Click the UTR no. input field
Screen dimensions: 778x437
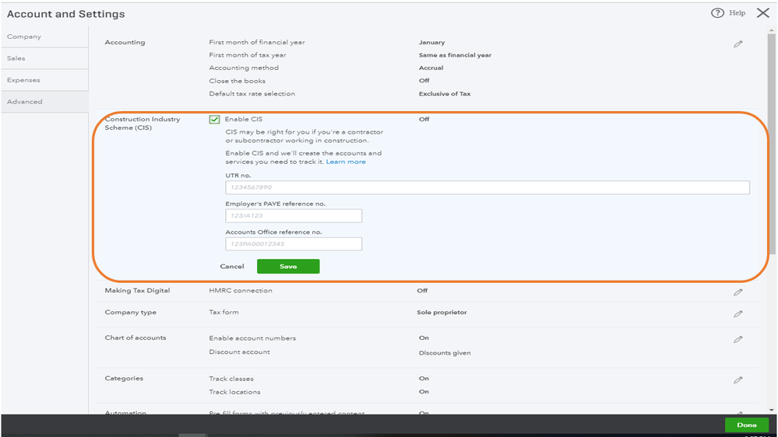pyautogui.click(x=487, y=187)
